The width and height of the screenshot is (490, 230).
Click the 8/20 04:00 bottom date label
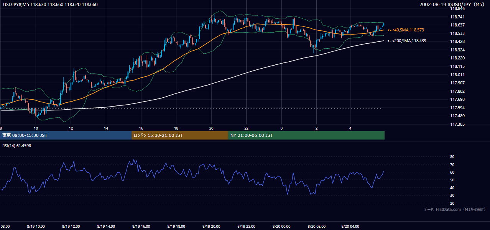pos(350,227)
